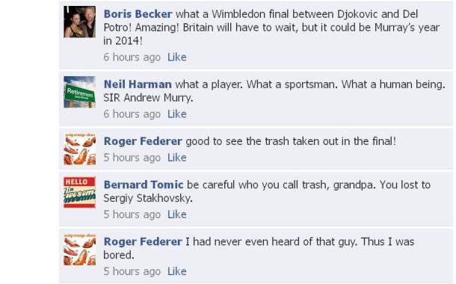Like Federer's 'Thus I was bored' comment
Viewport: 456px width, 284px height.
177,271
